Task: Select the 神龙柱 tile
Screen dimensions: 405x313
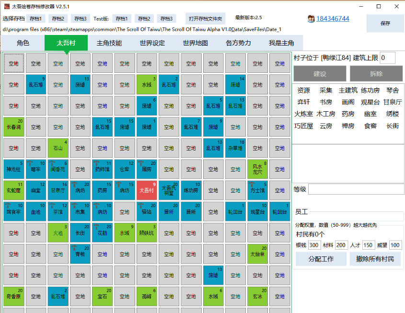Action: coord(14,169)
